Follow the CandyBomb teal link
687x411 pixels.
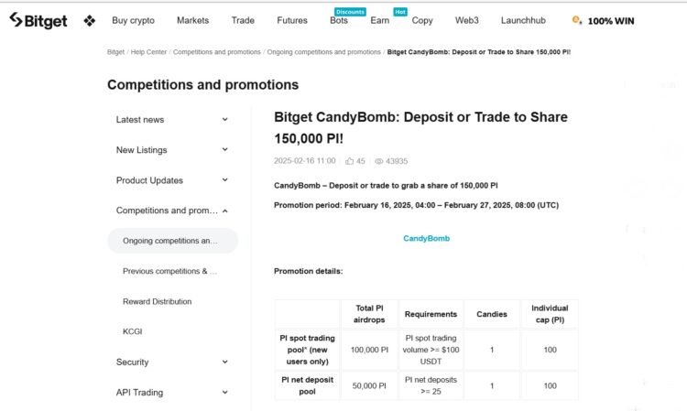tap(426, 238)
